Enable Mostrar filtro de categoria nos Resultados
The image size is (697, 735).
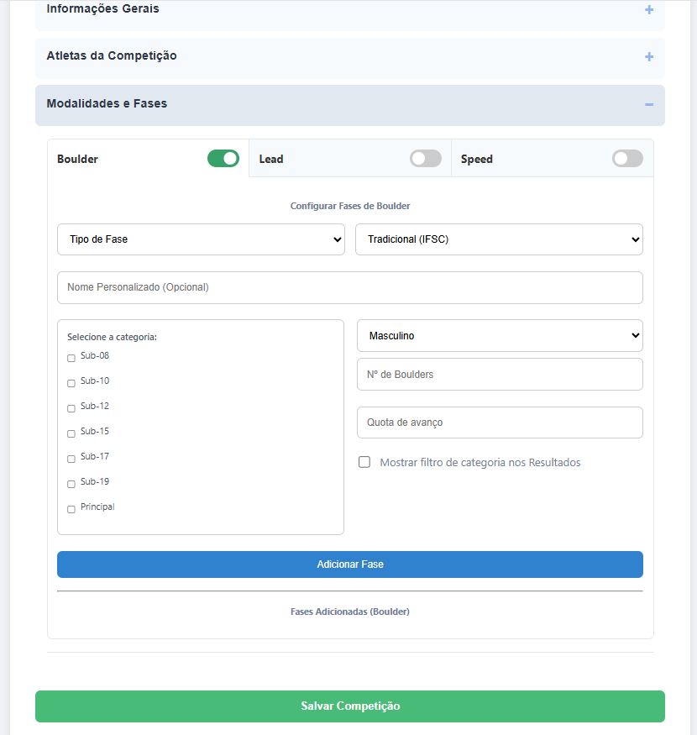(x=364, y=461)
